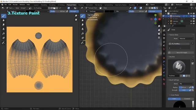Select the Mask tool in image editor

3,38
